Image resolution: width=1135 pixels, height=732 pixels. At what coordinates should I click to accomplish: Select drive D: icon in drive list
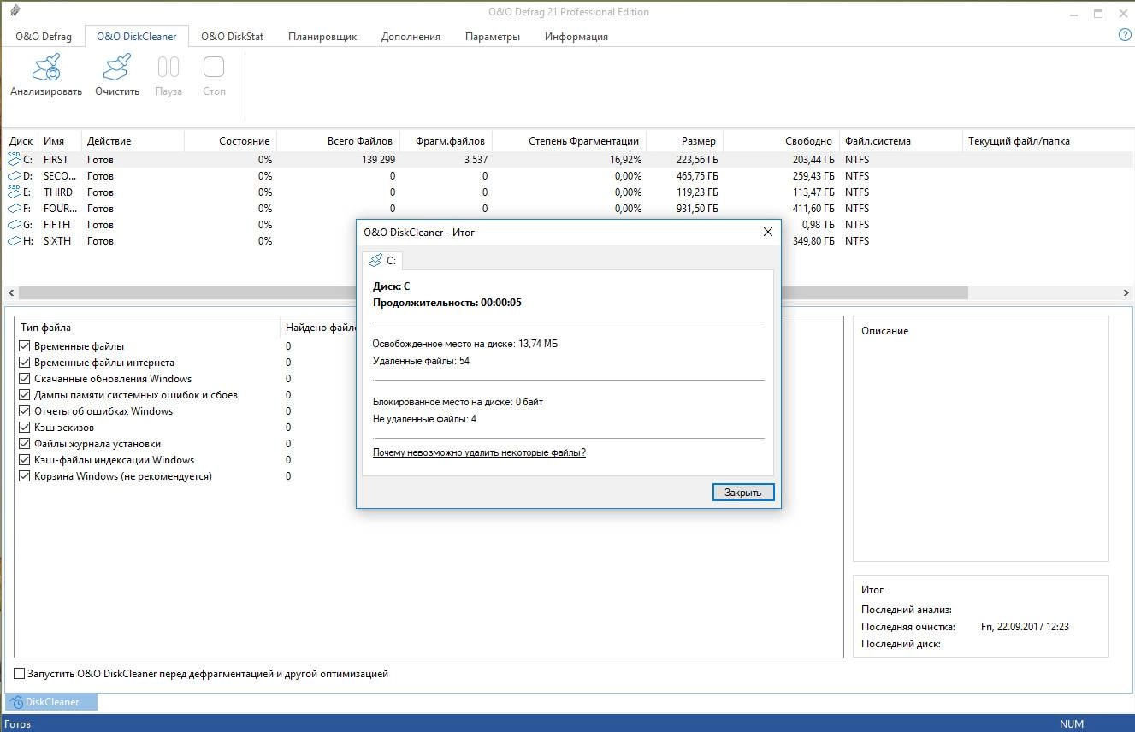14,175
